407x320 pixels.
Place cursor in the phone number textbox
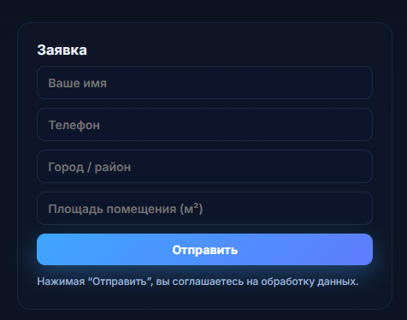(x=204, y=125)
